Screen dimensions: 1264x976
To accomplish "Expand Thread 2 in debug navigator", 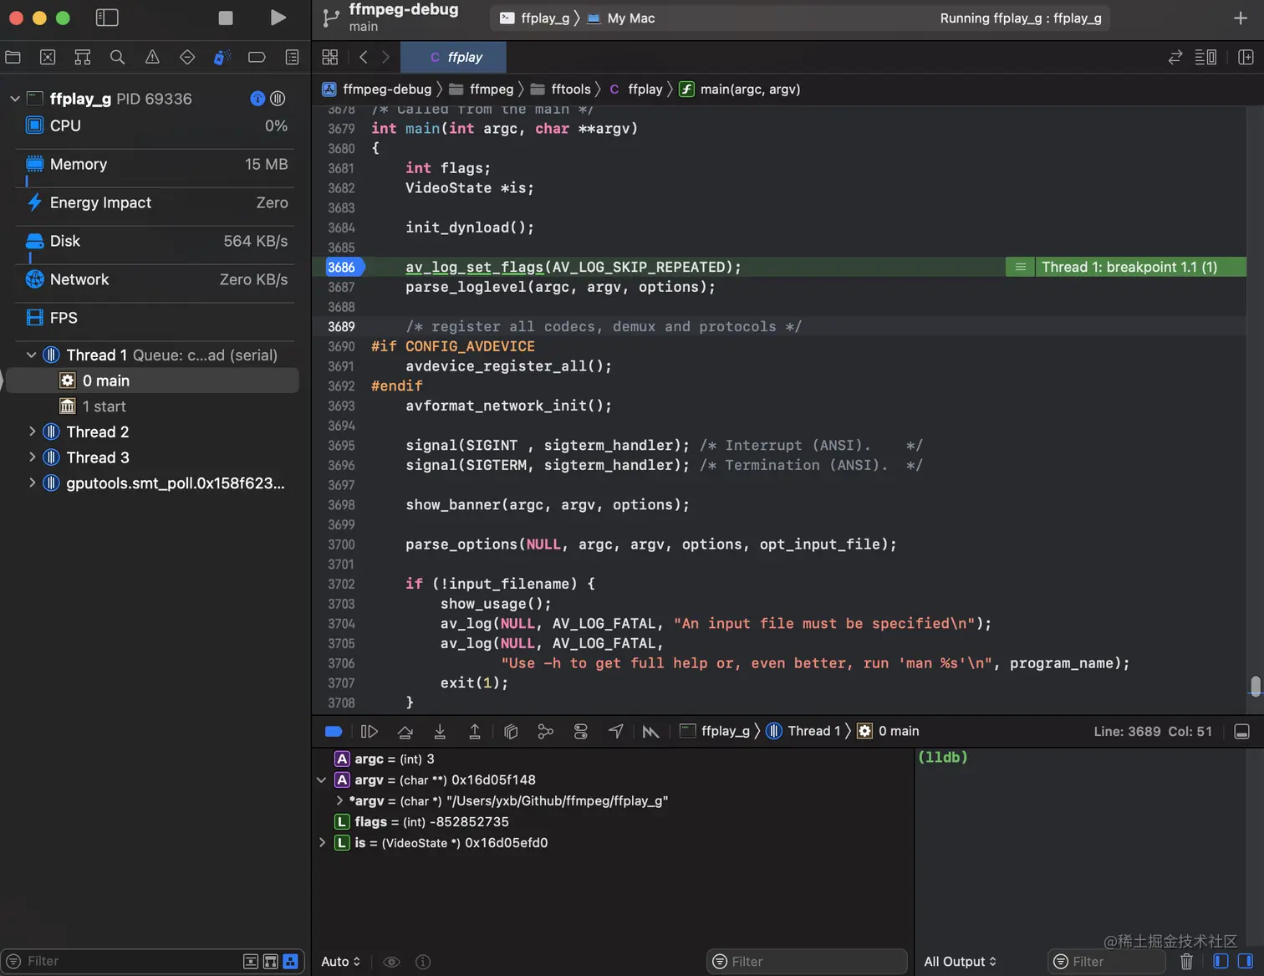I will (32, 432).
